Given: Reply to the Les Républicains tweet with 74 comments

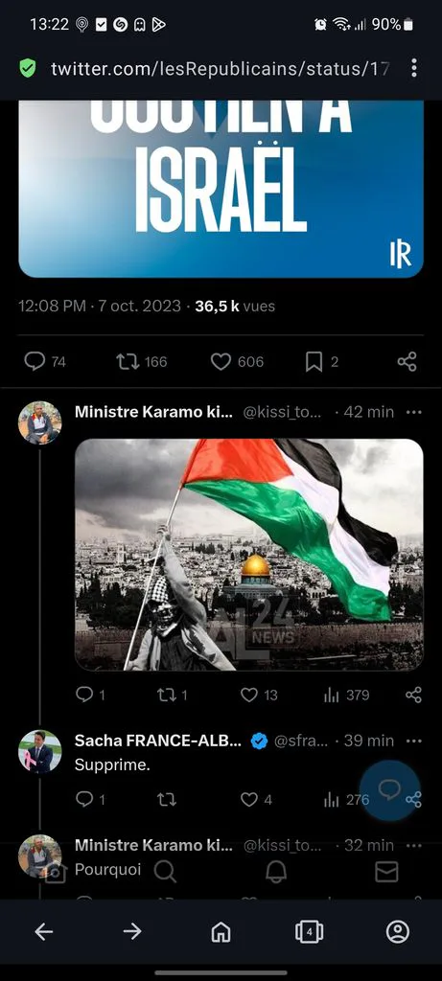Looking at the screenshot, I should click(35, 361).
